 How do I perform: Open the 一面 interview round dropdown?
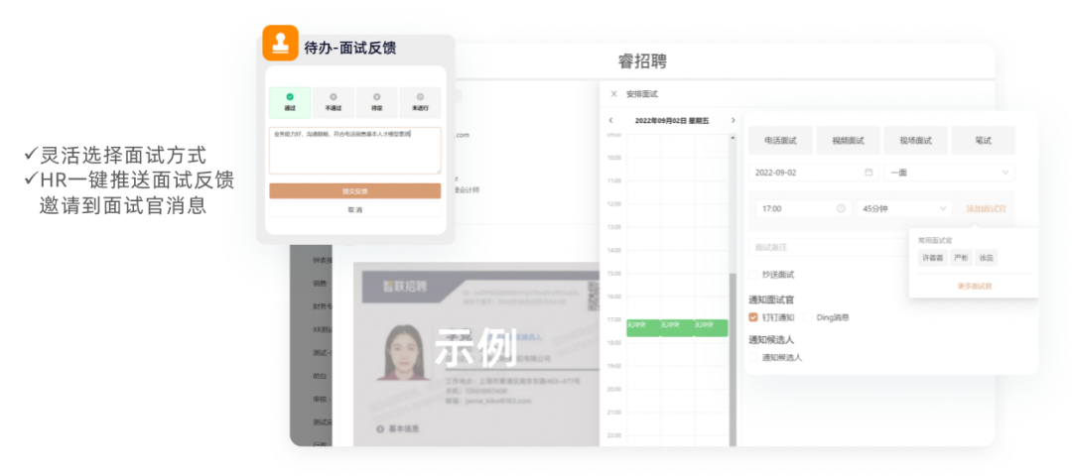tap(950, 173)
